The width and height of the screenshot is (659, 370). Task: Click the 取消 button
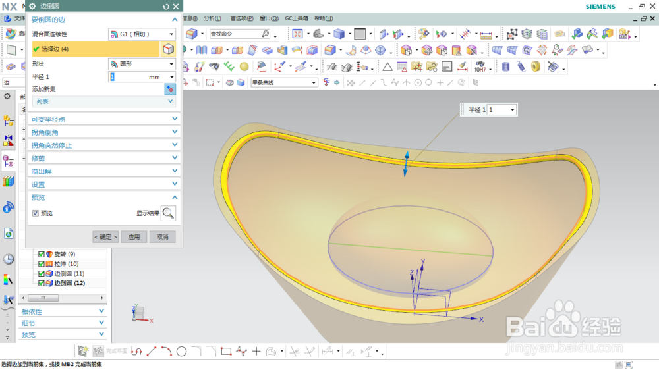click(x=163, y=237)
